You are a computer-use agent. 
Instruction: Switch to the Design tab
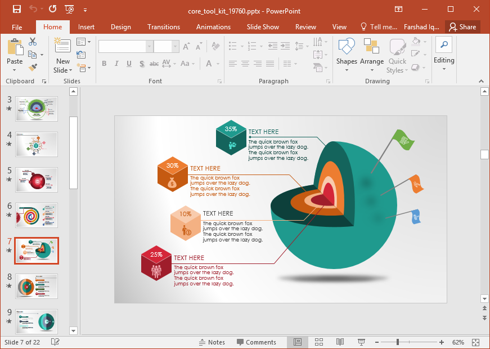click(120, 27)
